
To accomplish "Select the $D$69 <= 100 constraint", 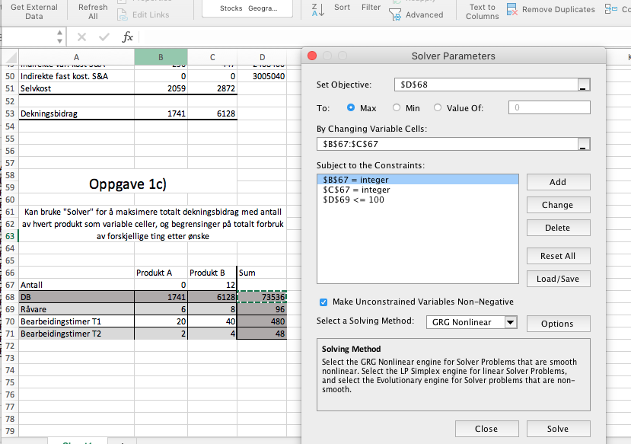I will tap(418, 200).
